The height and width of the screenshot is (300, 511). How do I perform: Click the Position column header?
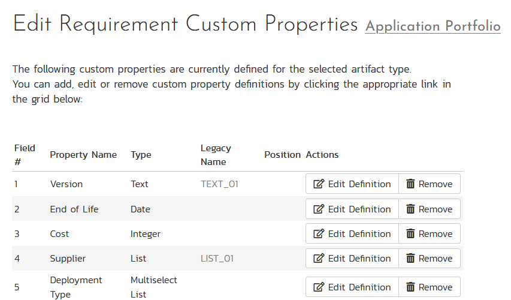coord(282,155)
